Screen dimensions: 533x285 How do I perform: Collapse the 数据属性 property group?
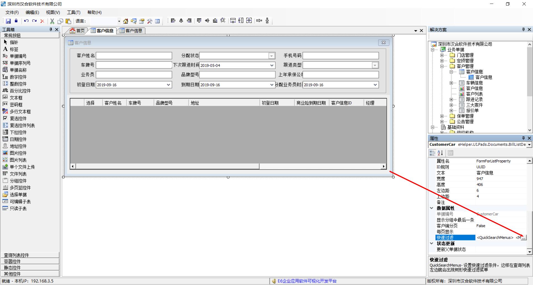point(432,208)
